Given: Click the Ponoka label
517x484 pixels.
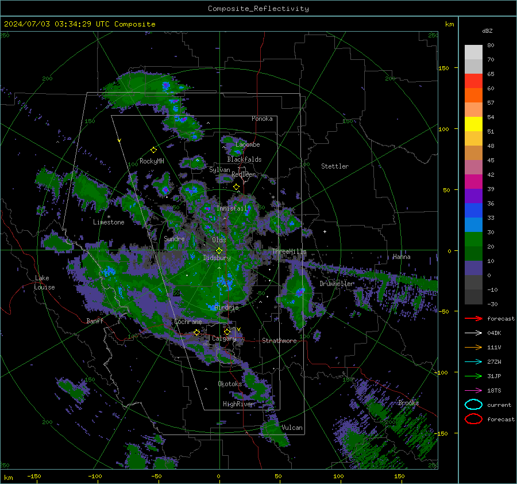Looking at the screenshot, I should pos(262,119).
